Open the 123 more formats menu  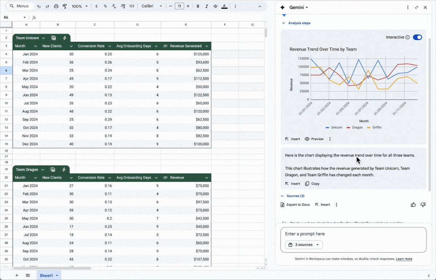(132, 6)
